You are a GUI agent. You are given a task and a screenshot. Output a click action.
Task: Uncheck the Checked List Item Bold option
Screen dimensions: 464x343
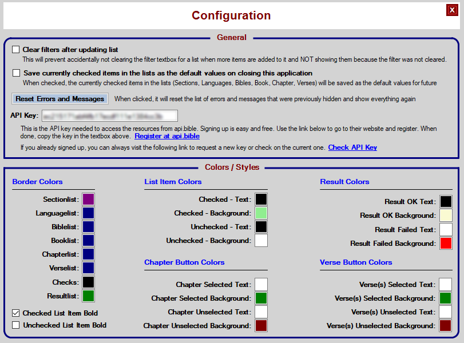point(16,313)
